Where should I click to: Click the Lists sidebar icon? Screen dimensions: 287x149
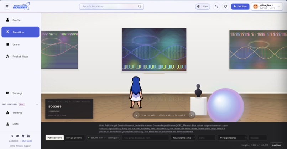[7, 124]
